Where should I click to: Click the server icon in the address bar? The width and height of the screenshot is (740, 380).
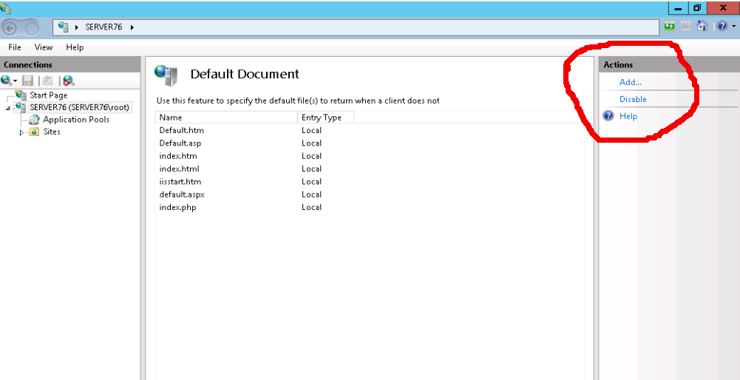(64, 27)
